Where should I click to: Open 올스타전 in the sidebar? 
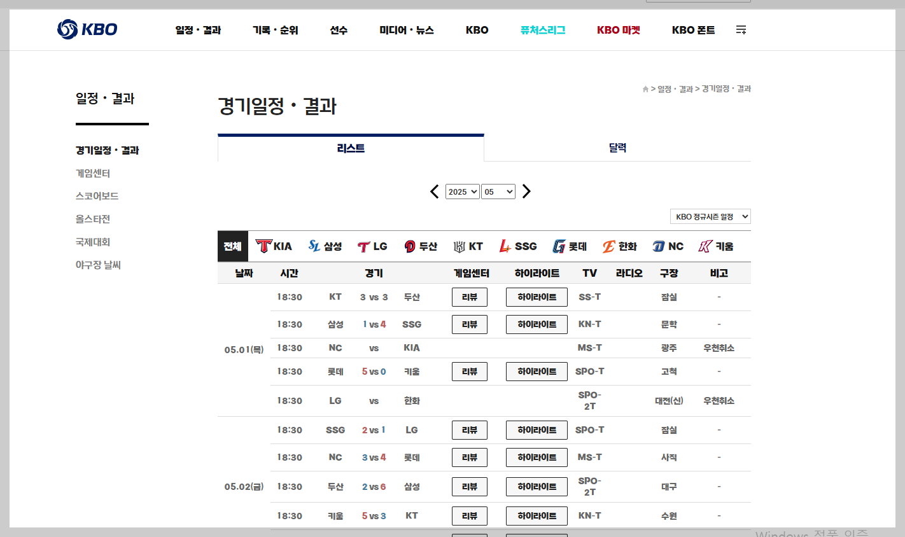93,219
